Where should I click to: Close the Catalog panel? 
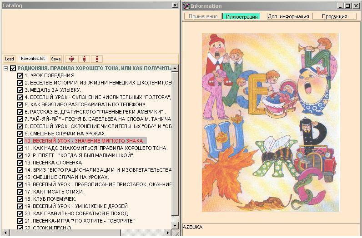pyautogui.click(x=175, y=5)
